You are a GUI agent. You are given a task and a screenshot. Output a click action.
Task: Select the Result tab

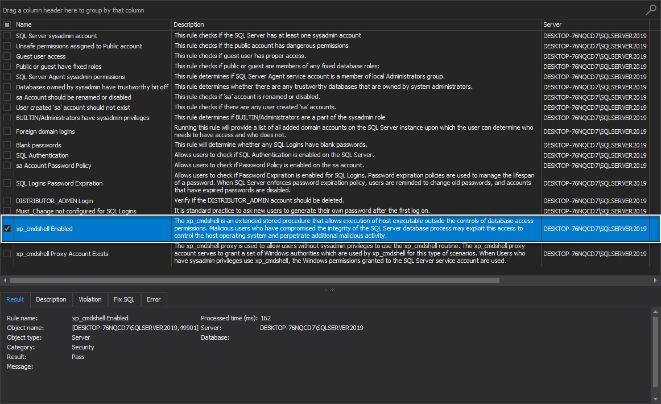[x=15, y=299]
